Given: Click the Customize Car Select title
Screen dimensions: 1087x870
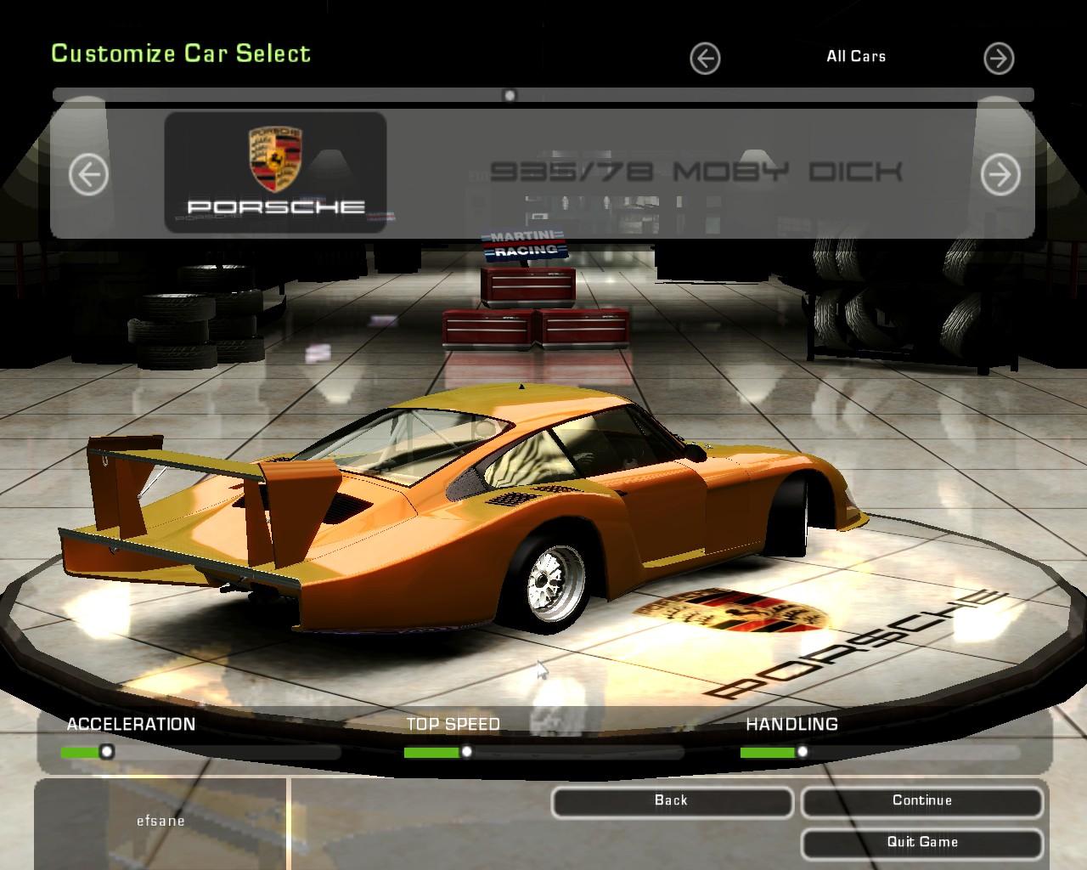Looking at the screenshot, I should [181, 54].
